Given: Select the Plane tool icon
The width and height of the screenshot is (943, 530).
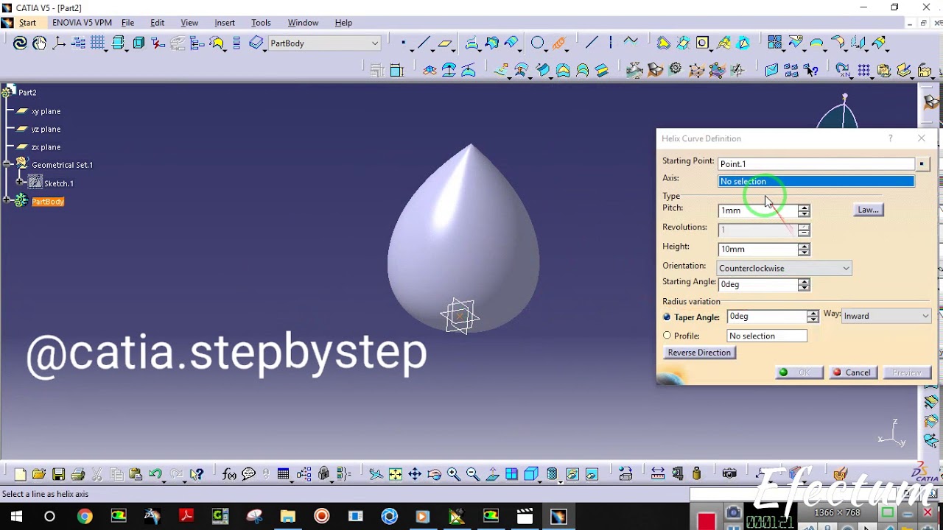Looking at the screenshot, I should pyautogui.click(x=445, y=43).
